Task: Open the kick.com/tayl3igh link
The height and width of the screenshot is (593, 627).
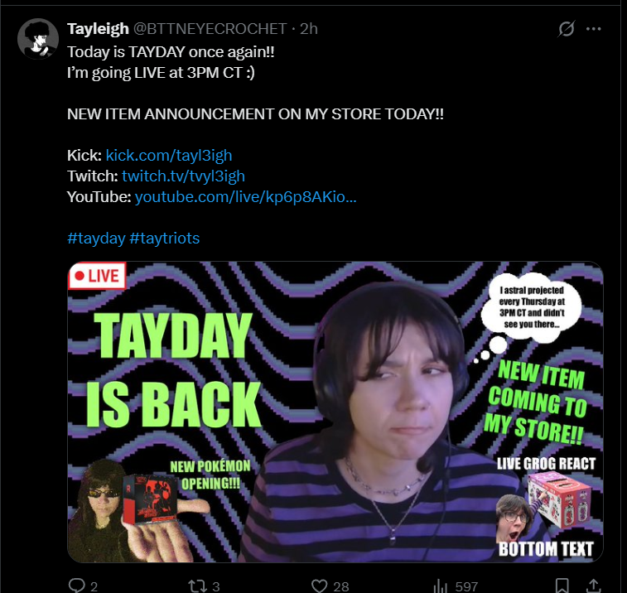Action: [169, 156]
